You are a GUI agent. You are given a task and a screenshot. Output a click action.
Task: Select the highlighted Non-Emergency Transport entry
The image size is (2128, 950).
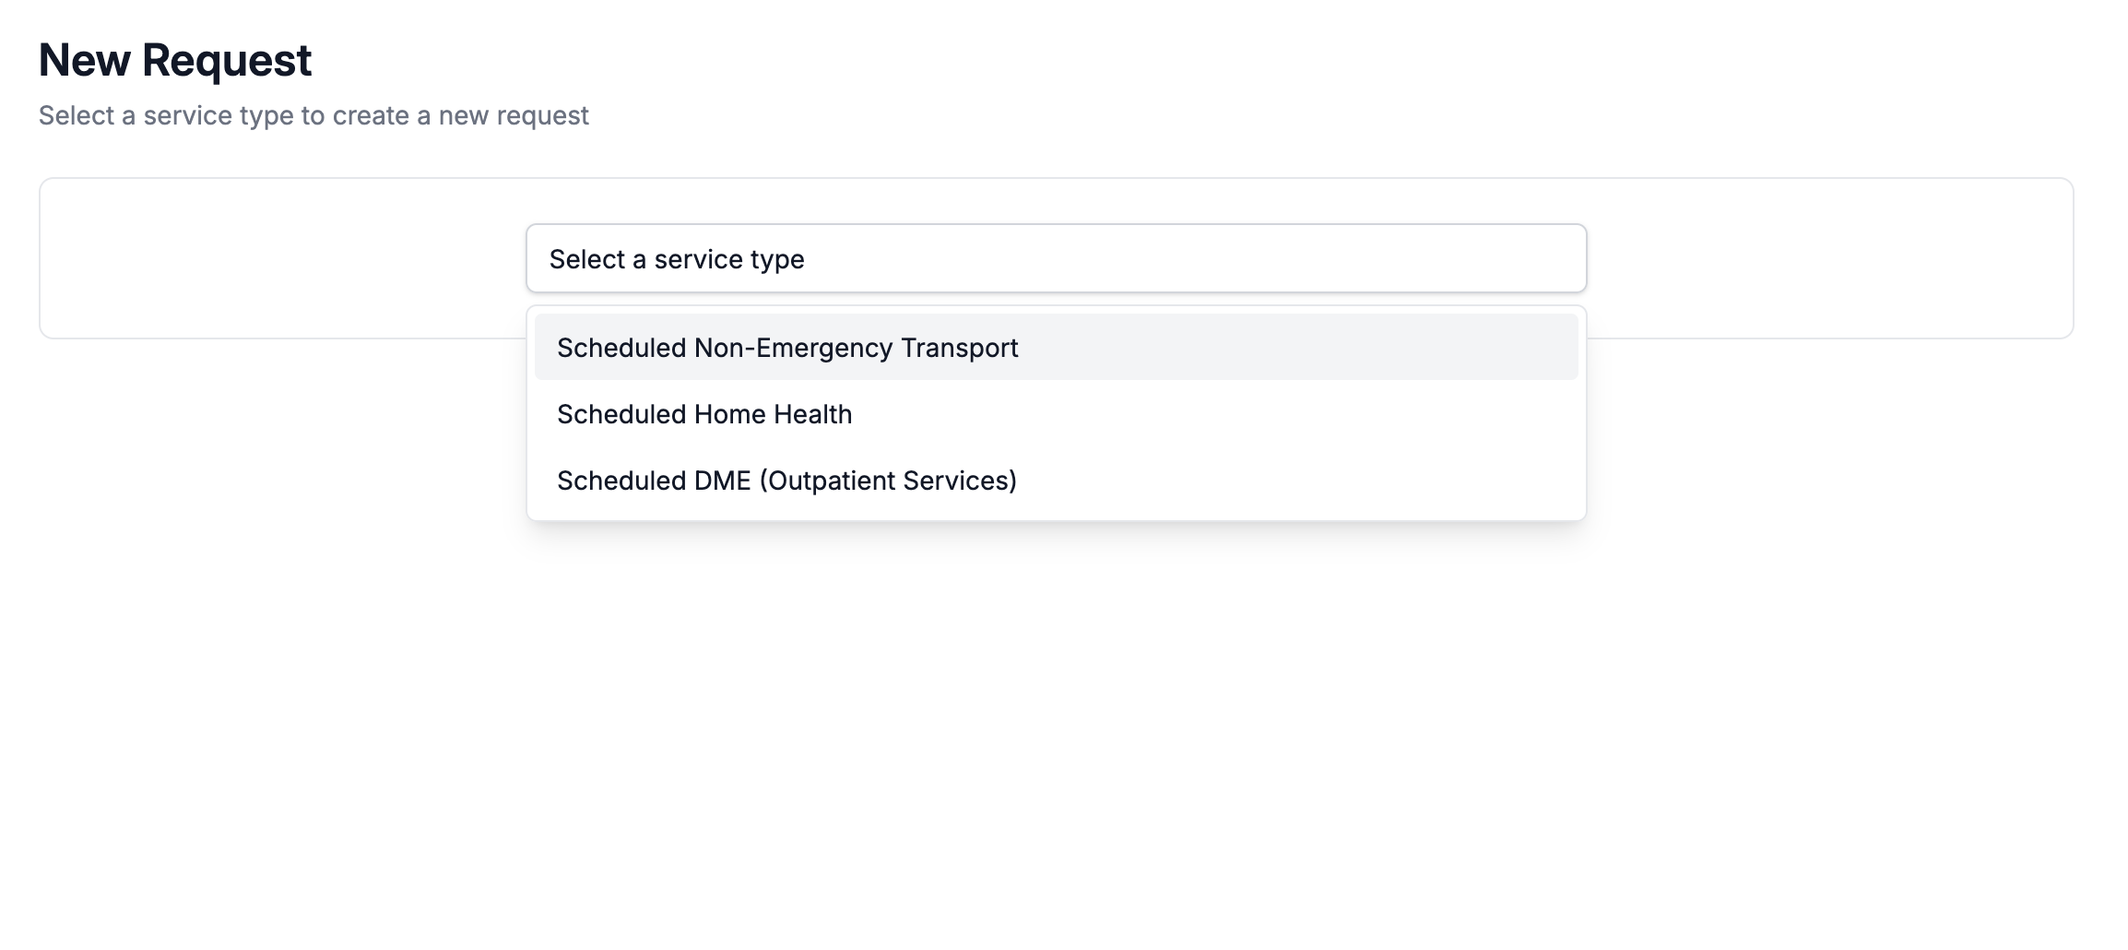787,348
